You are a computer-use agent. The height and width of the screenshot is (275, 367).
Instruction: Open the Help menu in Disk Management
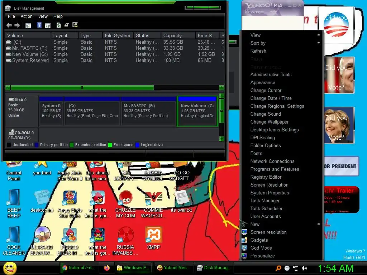[x=58, y=16]
